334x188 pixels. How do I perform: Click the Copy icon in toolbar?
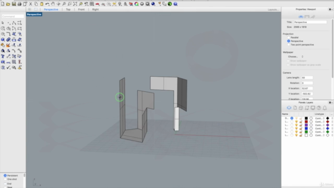coord(36,4)
